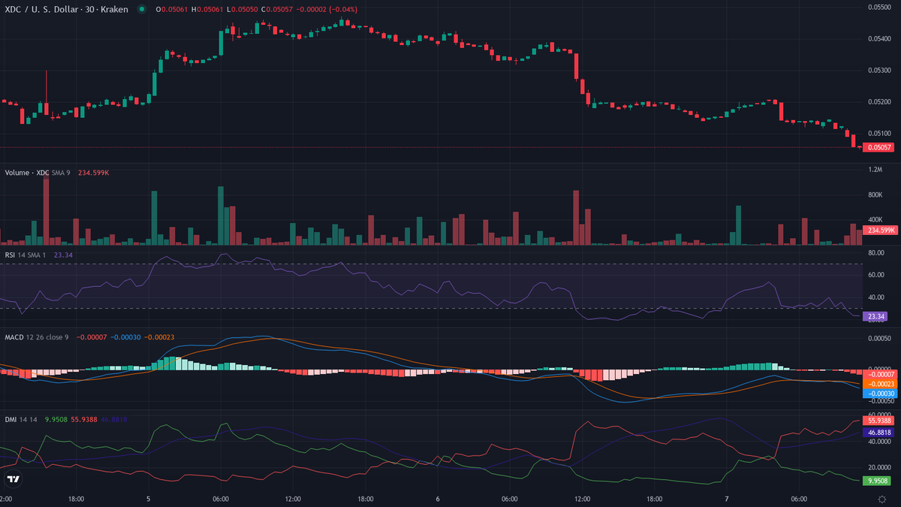This screenshot has width=901, height=507.
Task: Select the MACD 12 26 close 9 label
Action: click(x=37, y=337)
